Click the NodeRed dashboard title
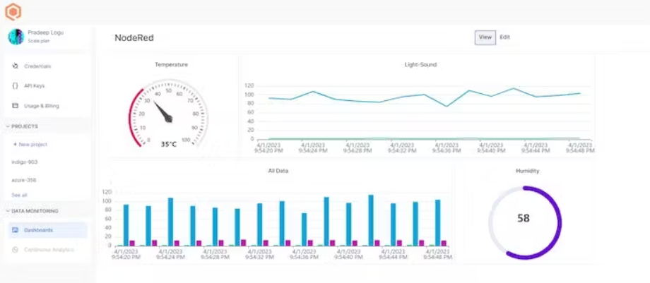 (x=134, y=37)
